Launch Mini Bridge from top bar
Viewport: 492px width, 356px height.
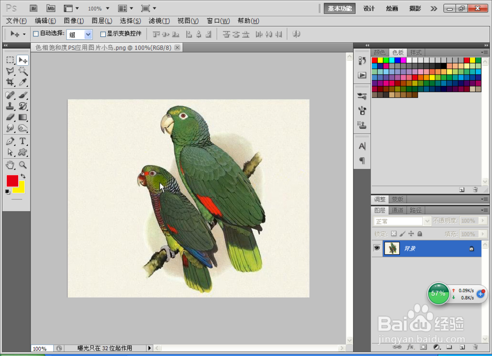pyautogui.click(x=51, y=8)
